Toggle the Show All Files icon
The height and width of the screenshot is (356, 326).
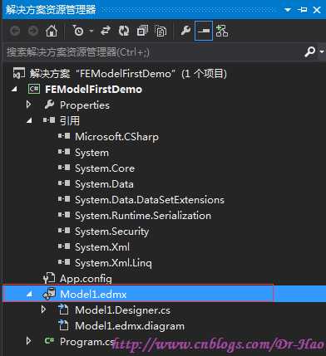(x=161, y=31)
